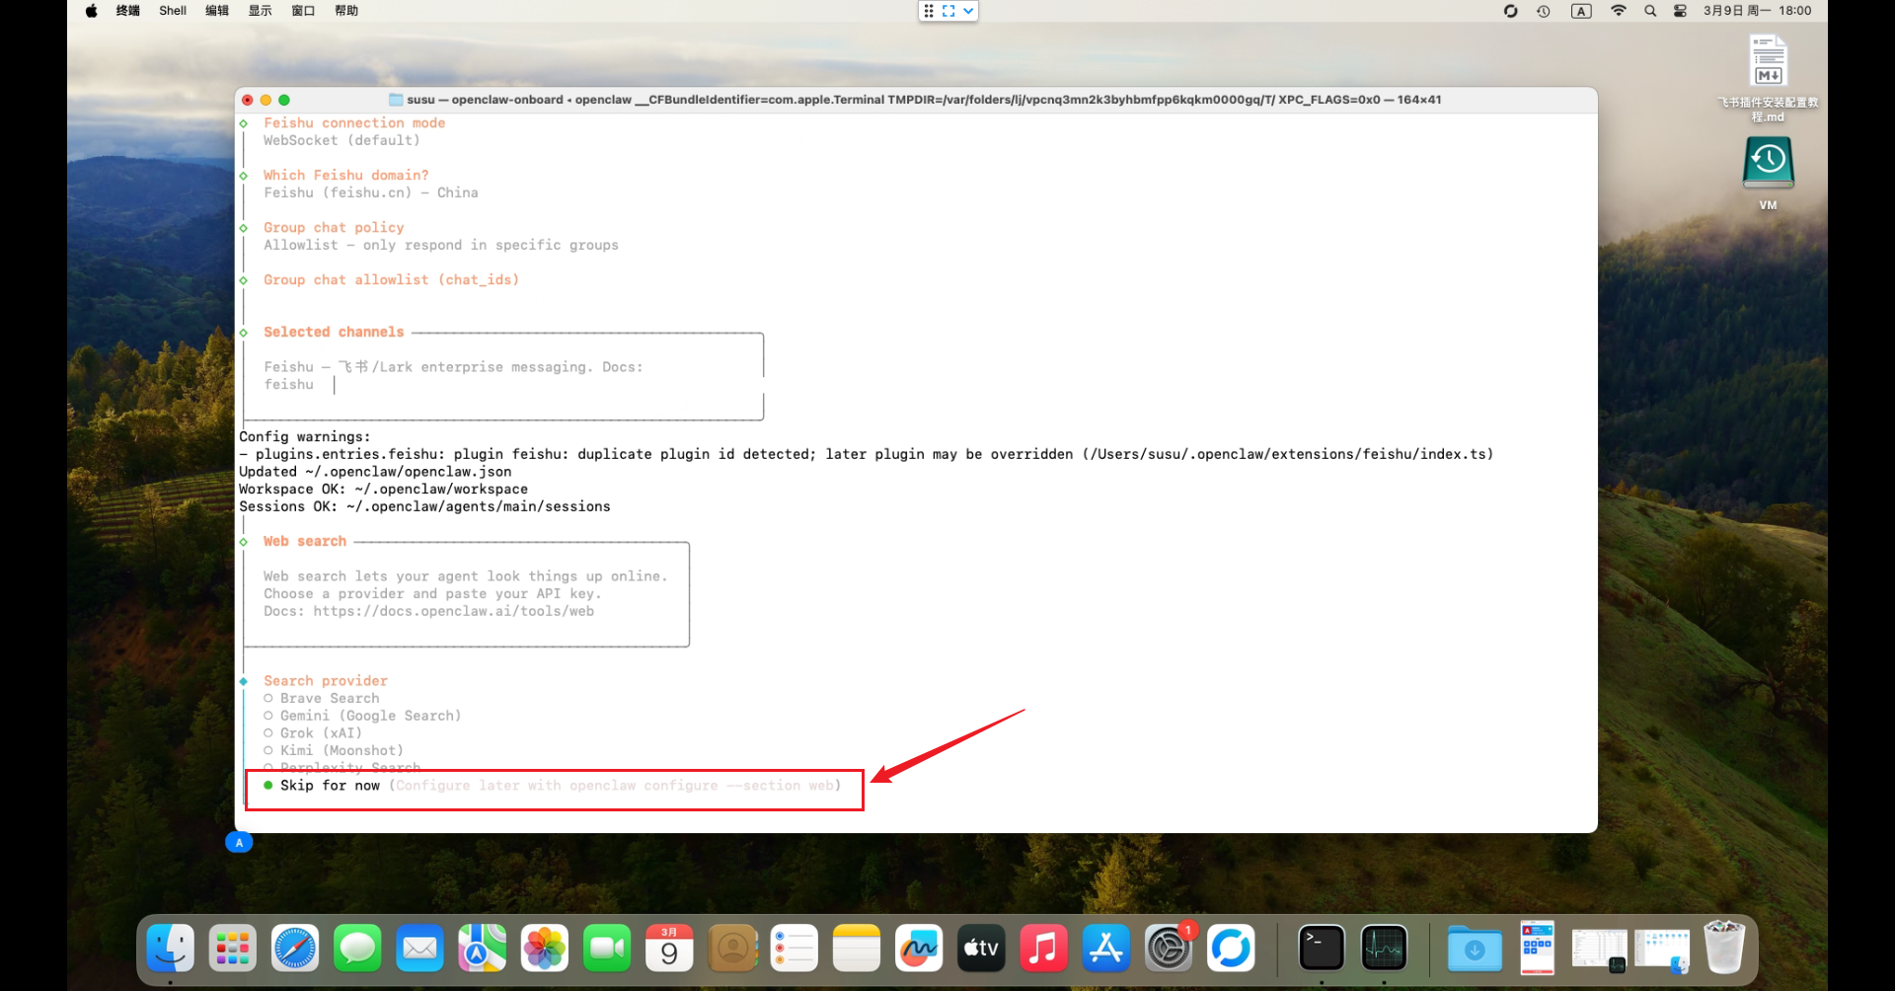Click the docs.openclaw.ai/tools/web link
The width and height of the screenshot is (1895, 991).
tap(453, 612)
